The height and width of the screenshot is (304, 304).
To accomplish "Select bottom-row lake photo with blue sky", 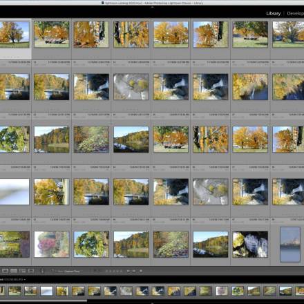I will [211, 244].
